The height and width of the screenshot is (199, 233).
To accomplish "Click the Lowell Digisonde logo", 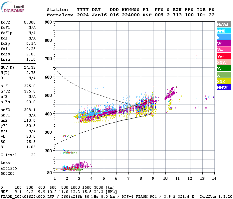I will pos(13,7).
